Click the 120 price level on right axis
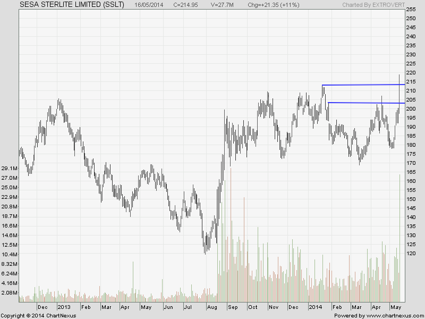The height and width of the screenshot is (319, 425). click(x=411, y=253)
